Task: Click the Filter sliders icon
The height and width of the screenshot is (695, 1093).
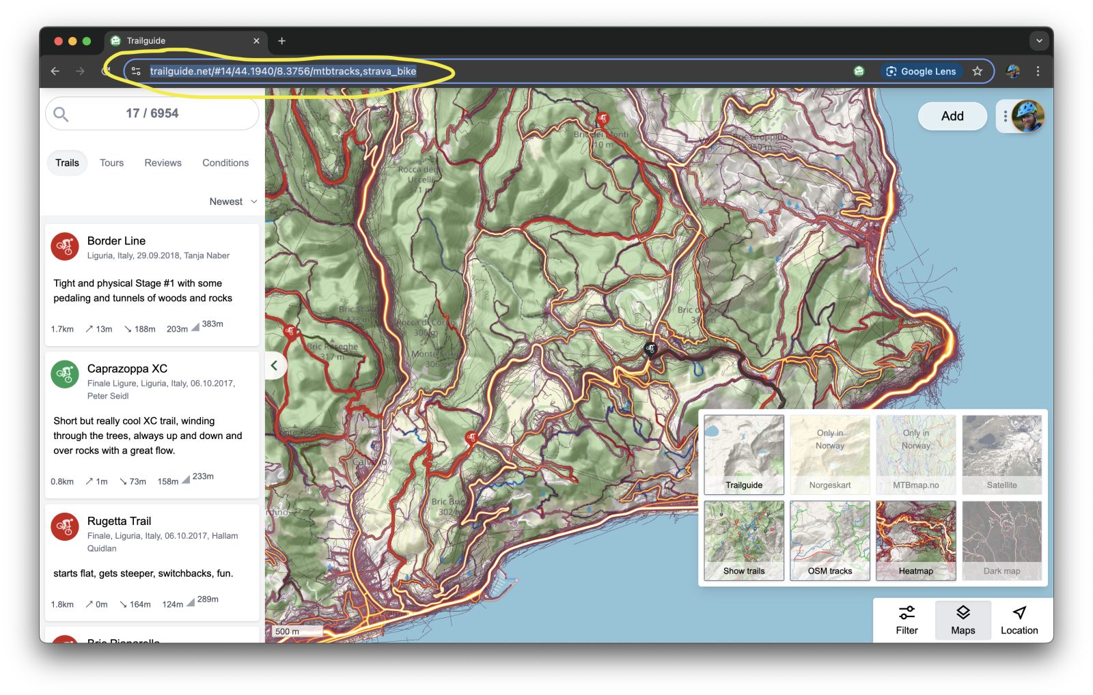Action: (907, 612)
